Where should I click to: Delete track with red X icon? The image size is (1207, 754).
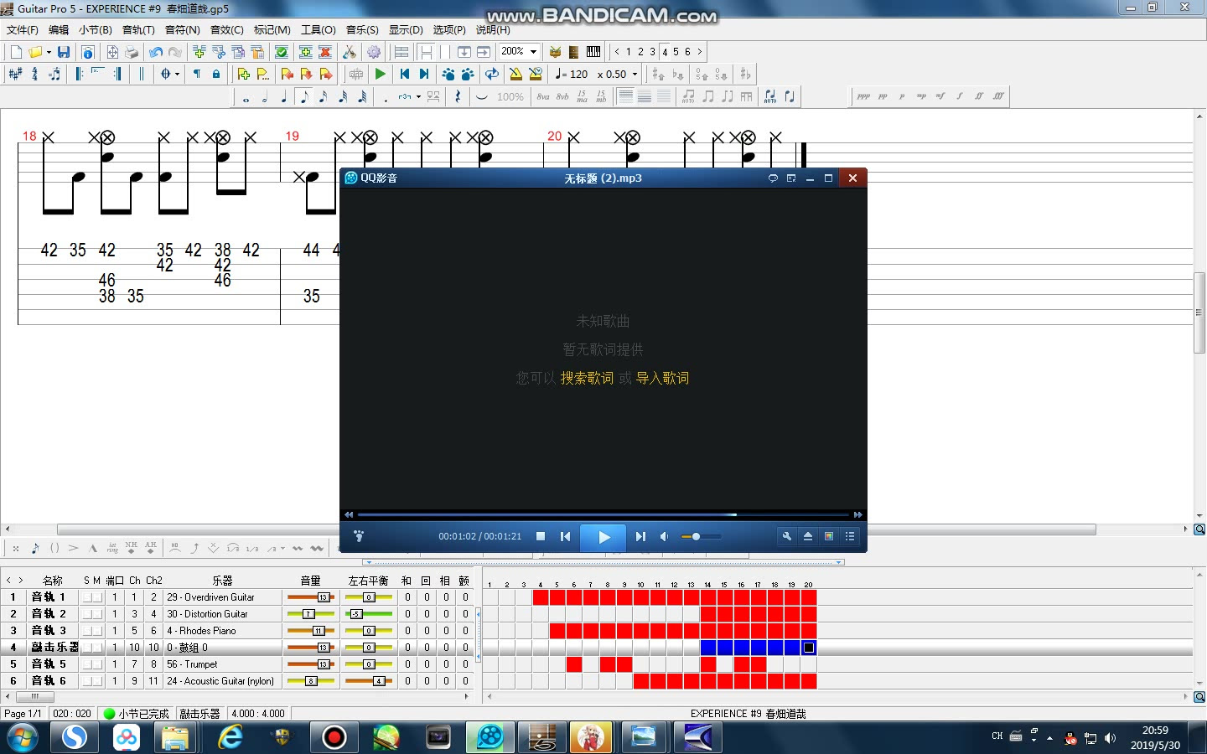tap(325, 52)
